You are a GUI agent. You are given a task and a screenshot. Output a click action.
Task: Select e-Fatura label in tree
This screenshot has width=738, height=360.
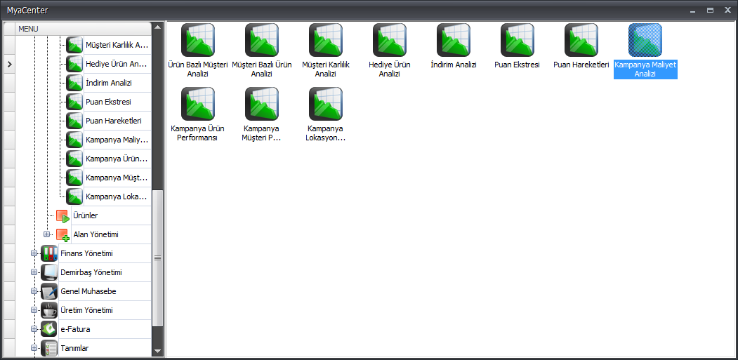click(x=75, y=329)
